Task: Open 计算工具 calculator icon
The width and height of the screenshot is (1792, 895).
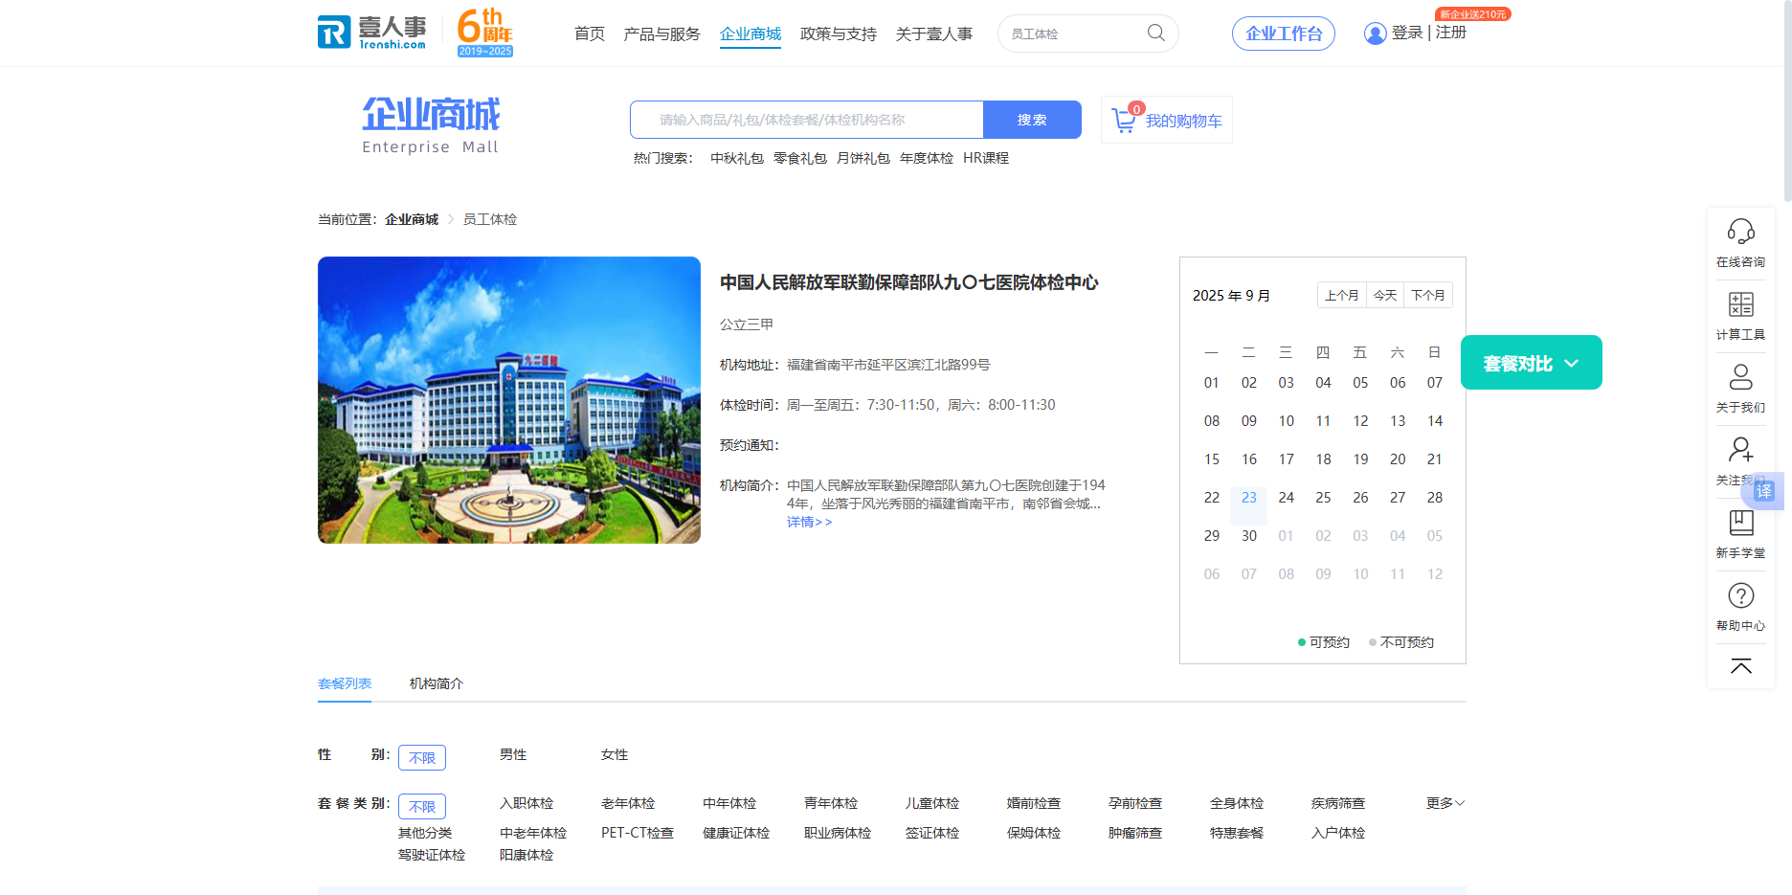Action: point(1740,304)
